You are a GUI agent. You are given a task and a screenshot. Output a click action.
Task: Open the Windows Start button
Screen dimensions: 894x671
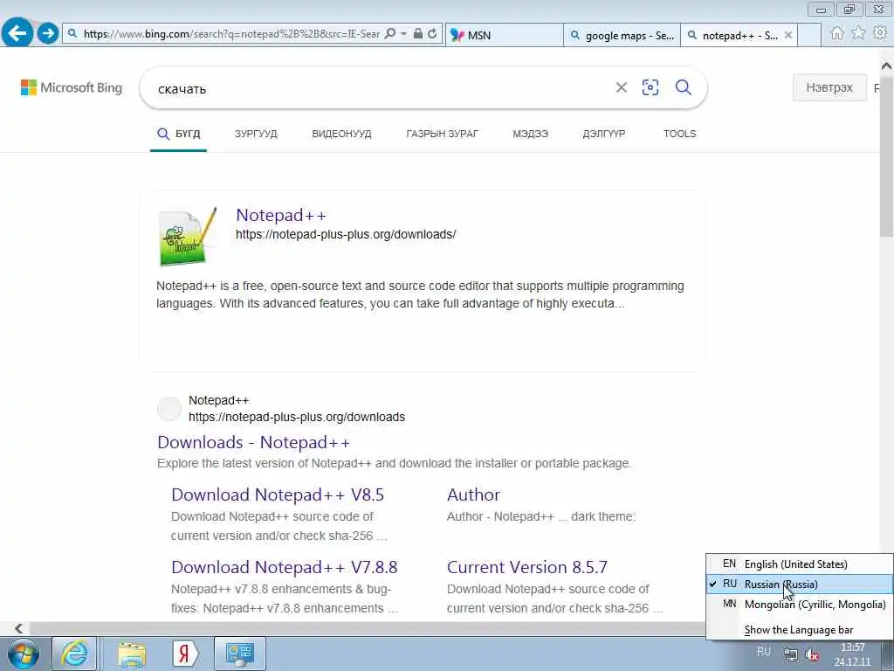(x=24, y=654)
